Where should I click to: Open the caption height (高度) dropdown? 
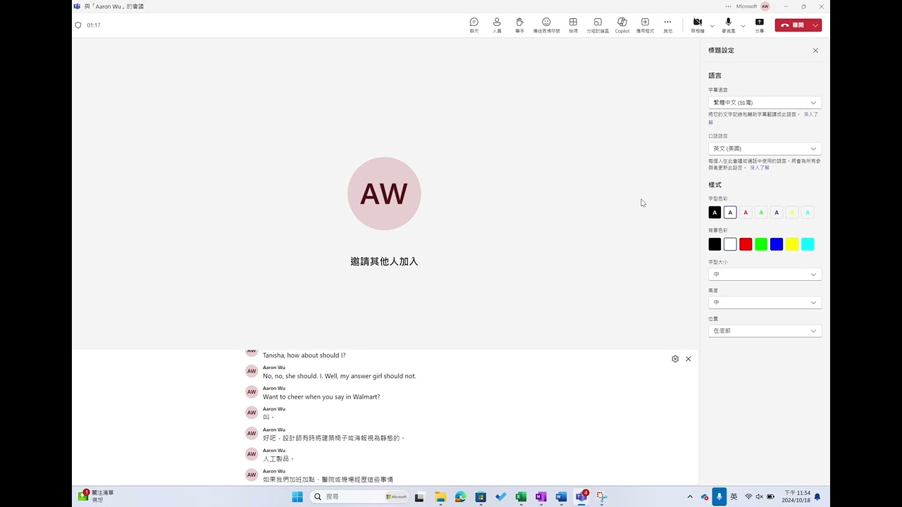pos(765,303)
